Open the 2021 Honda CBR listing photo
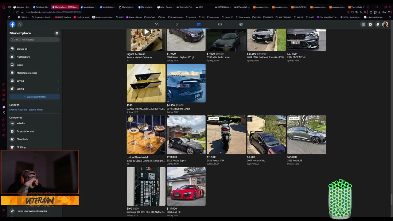 226,135
